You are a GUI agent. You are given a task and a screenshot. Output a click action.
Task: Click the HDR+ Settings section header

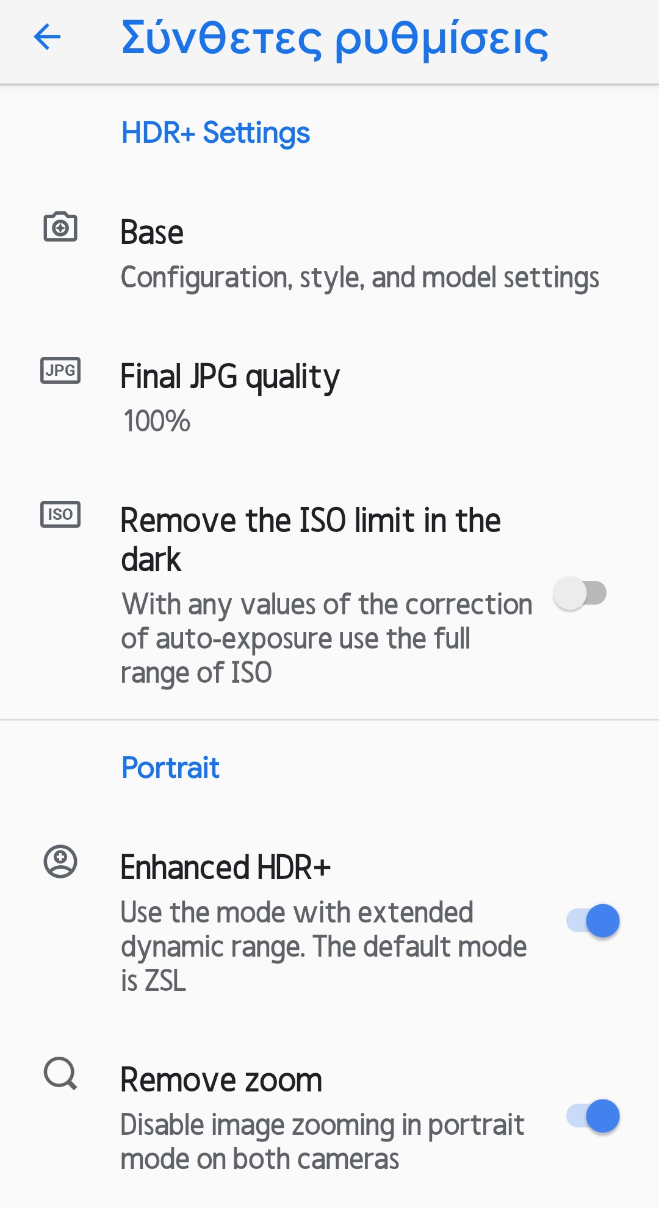pyautogui.click(x=215, y=133)
